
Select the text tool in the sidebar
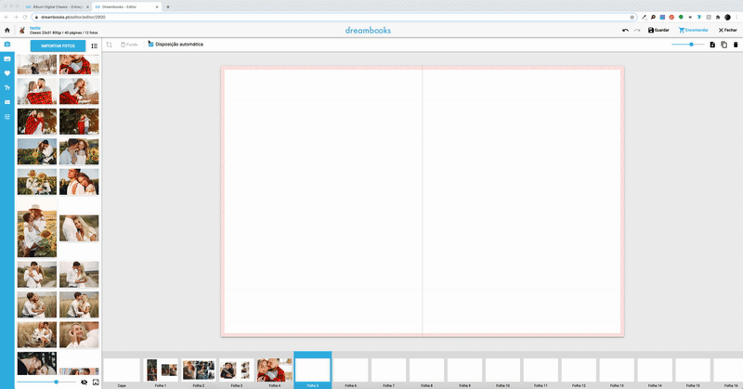7,87
